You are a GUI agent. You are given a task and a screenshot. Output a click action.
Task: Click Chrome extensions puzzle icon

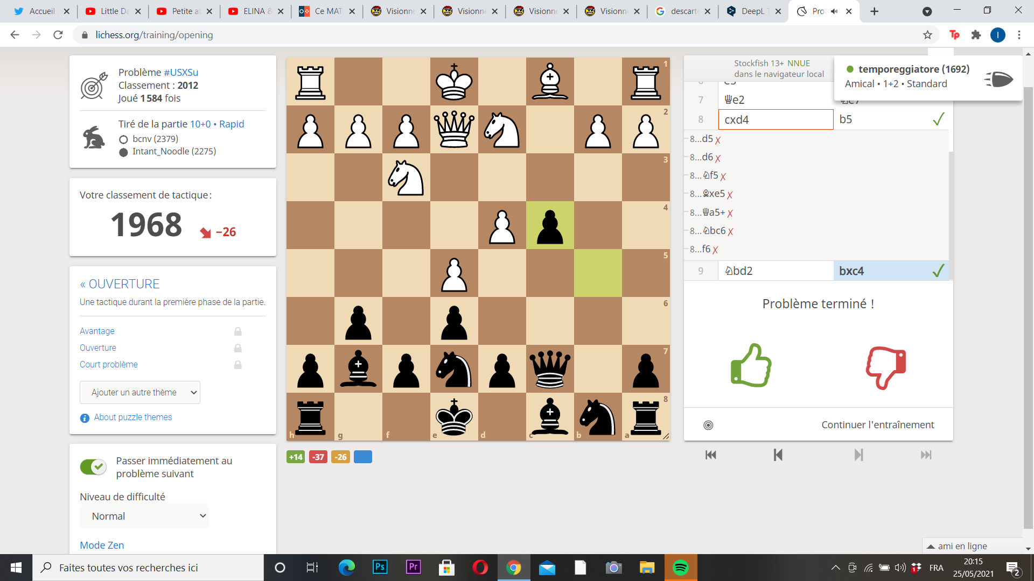976,35
